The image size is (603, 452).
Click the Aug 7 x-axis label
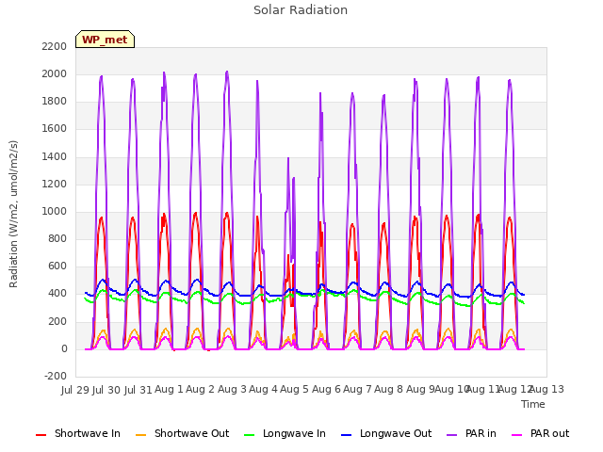(x=357, y=389)
